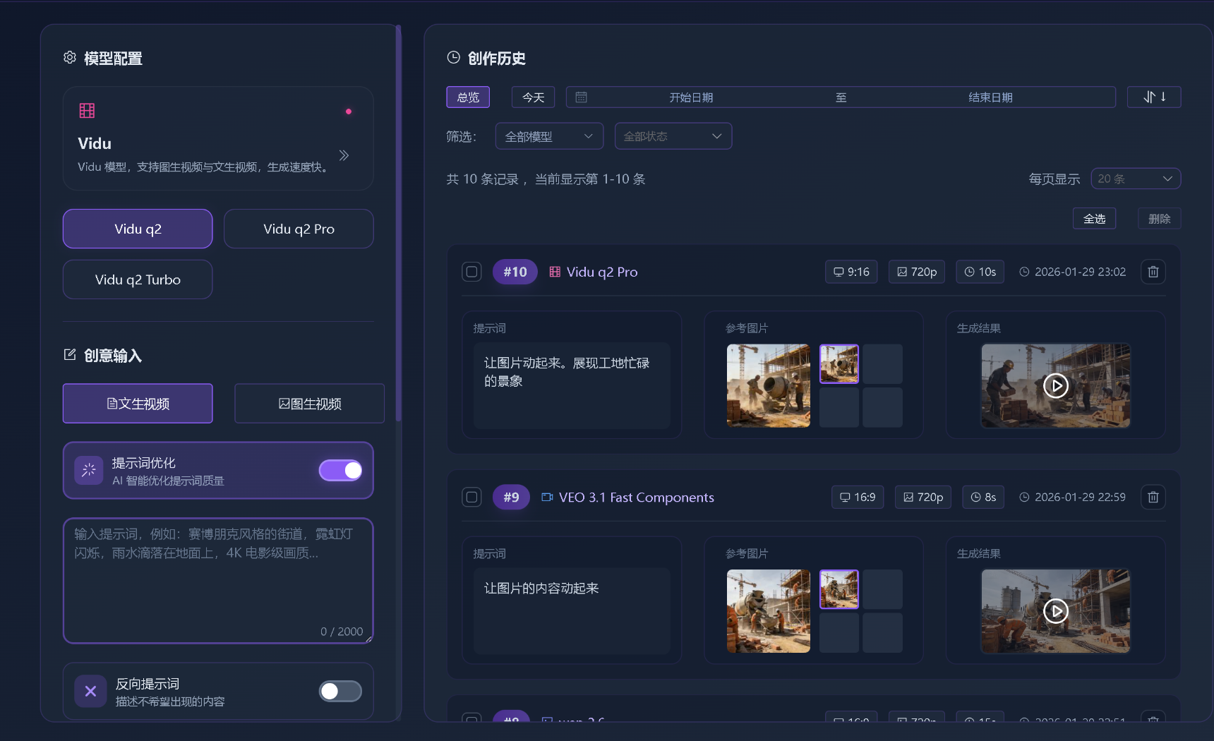Delete record #10 using its trash icon

point(1153,272)
